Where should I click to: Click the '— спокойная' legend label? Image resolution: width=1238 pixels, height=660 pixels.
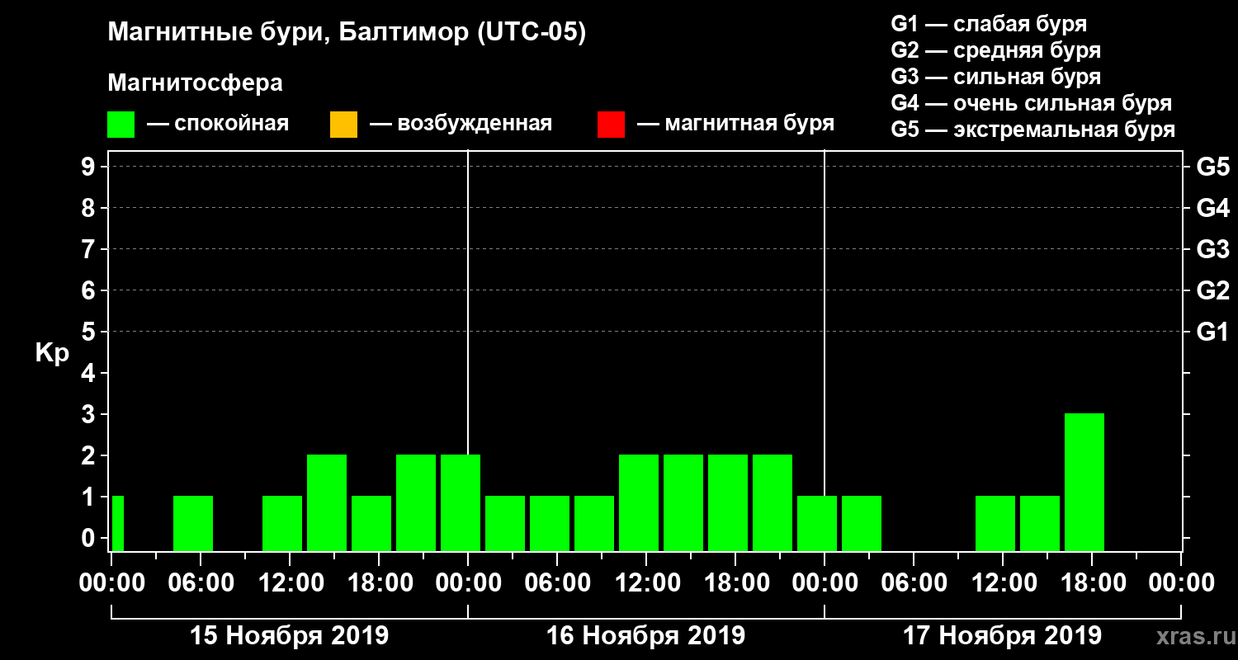(218, 124)
